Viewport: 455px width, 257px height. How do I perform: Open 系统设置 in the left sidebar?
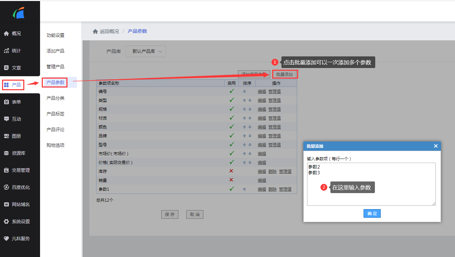point(21,221)
